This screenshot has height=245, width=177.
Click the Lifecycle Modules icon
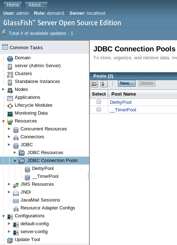(10, 106)
